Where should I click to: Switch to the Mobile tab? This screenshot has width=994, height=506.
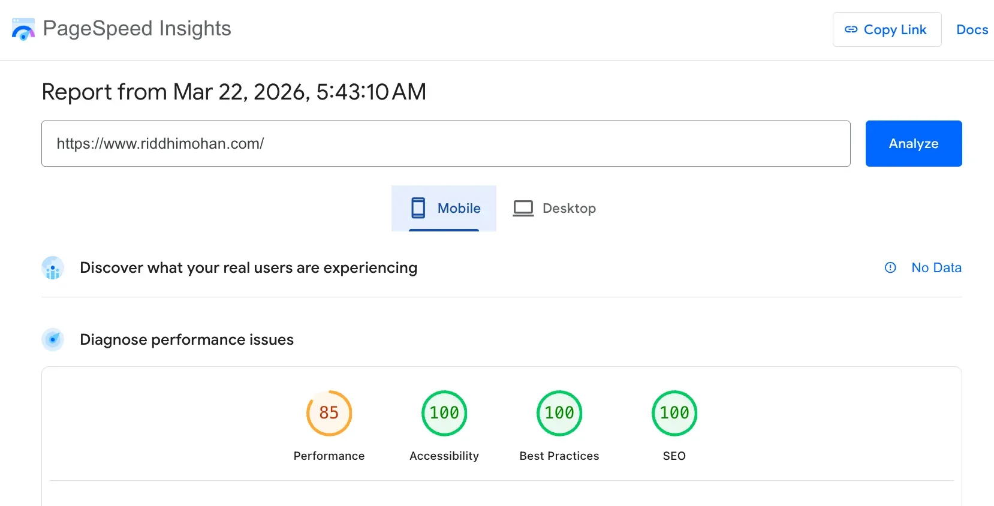pos(444,208)
